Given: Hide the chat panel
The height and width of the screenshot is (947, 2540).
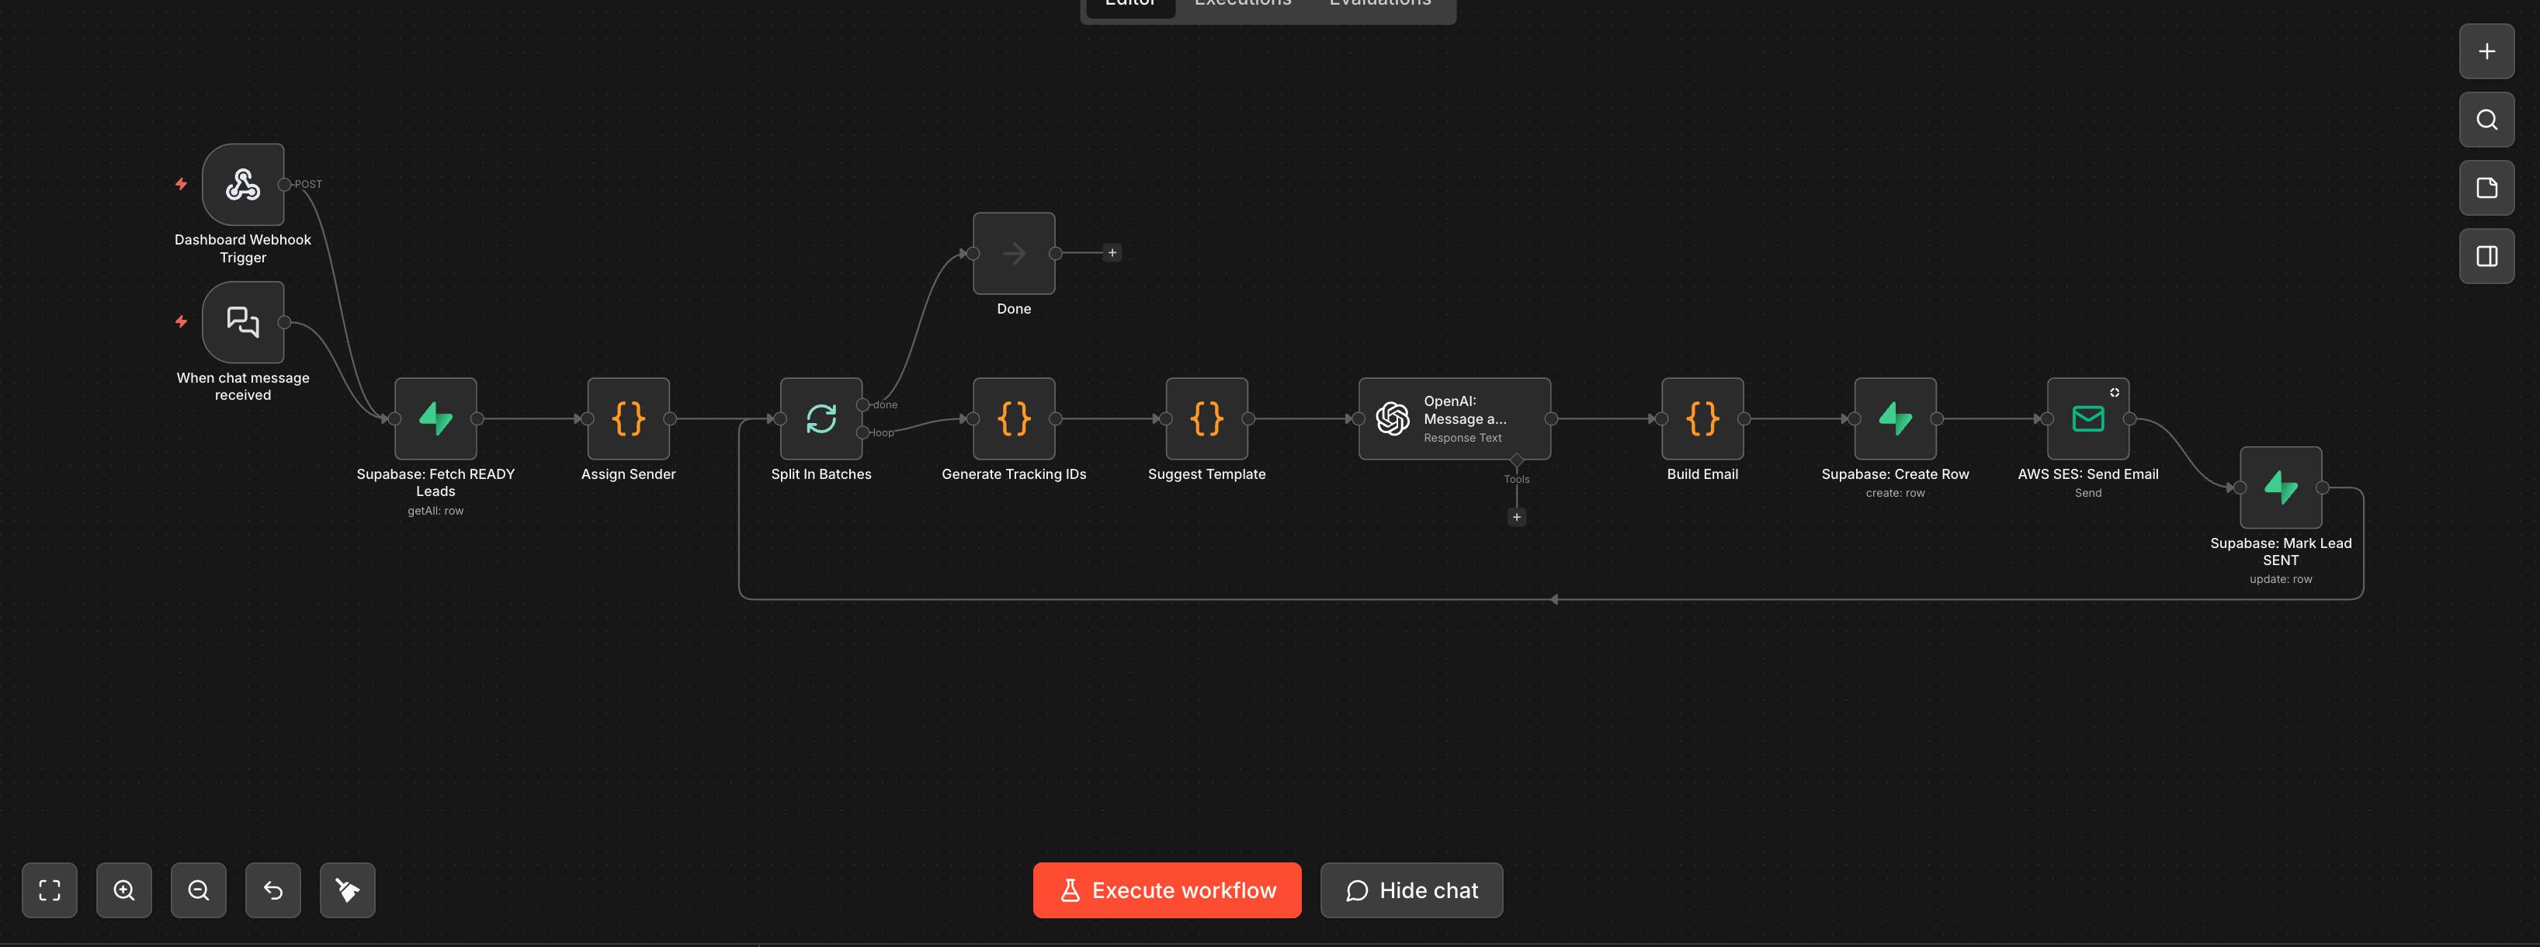Looking at the screenshot, I should click(x=1410, y=890).
